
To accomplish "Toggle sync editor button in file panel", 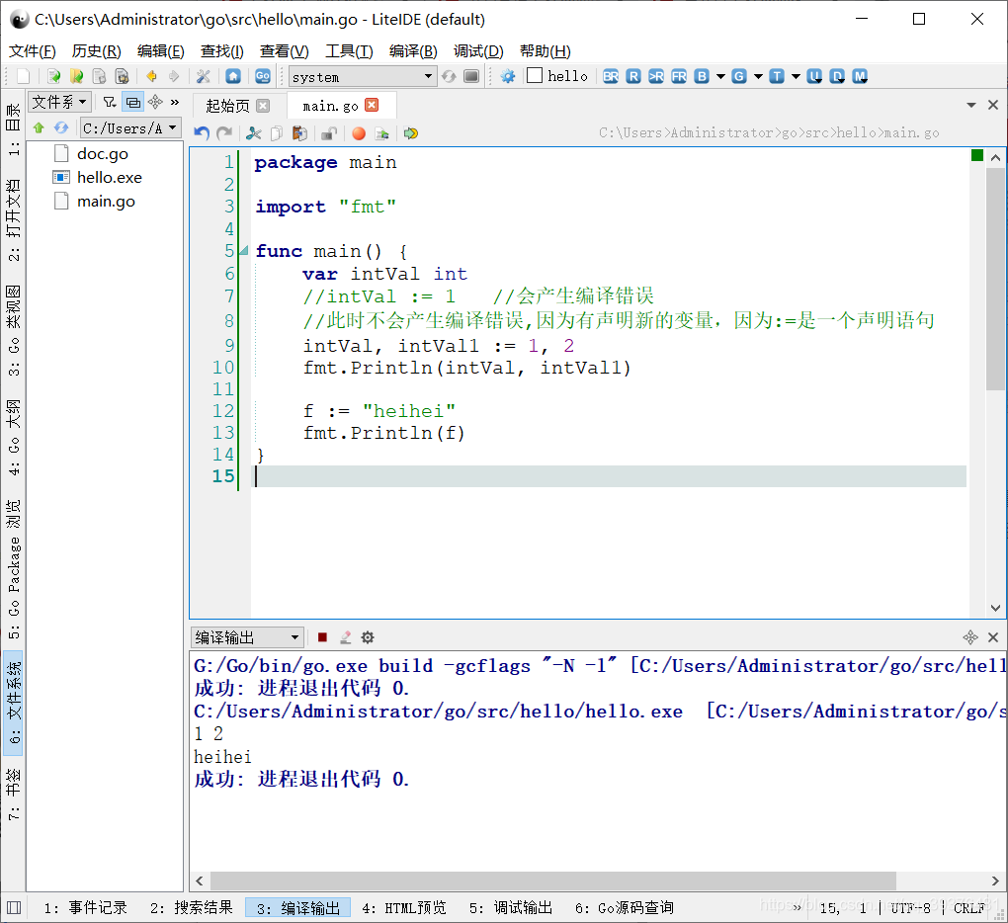I will point(133,102).
